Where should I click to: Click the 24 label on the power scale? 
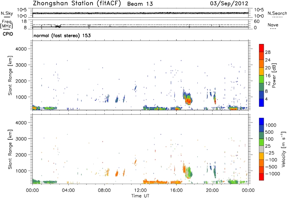pos(268,60)
